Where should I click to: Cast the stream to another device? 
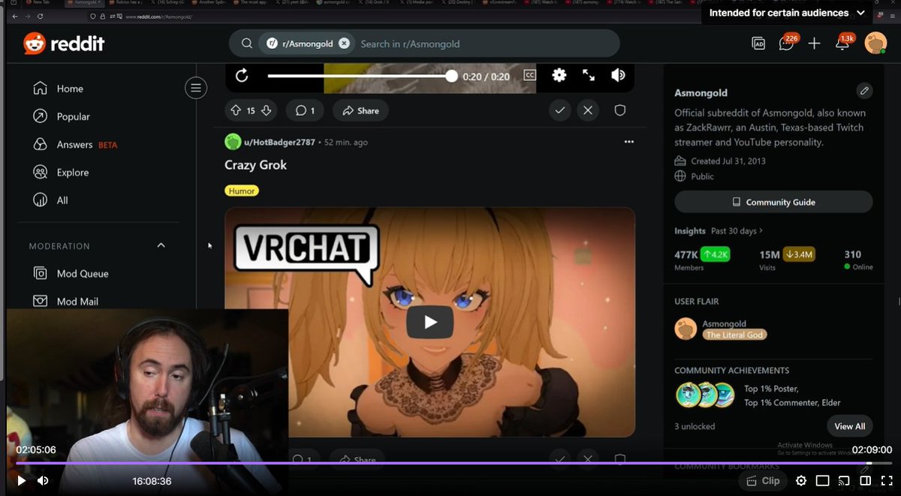coord(845,480)
